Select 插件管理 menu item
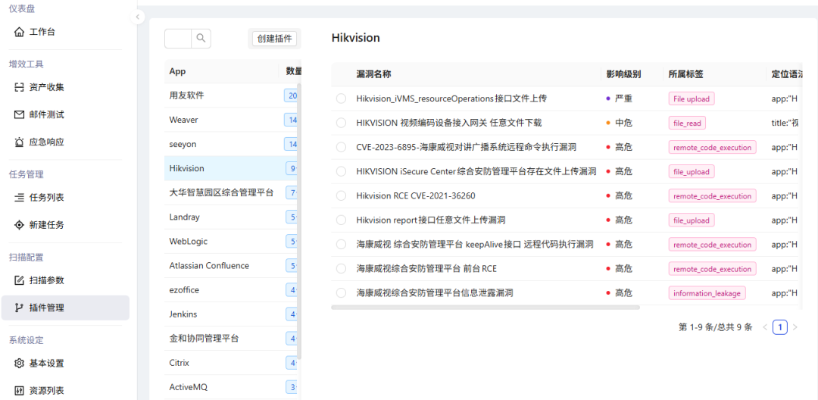 [x=65, y=308]
